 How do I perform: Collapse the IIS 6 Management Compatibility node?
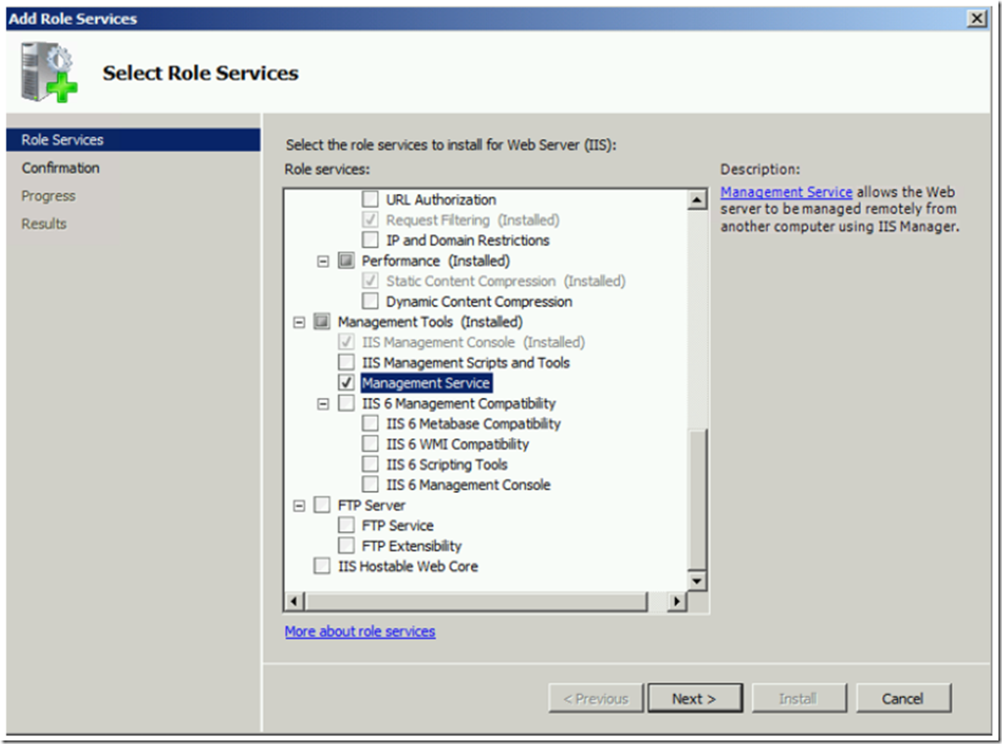[x=323, y=404]
